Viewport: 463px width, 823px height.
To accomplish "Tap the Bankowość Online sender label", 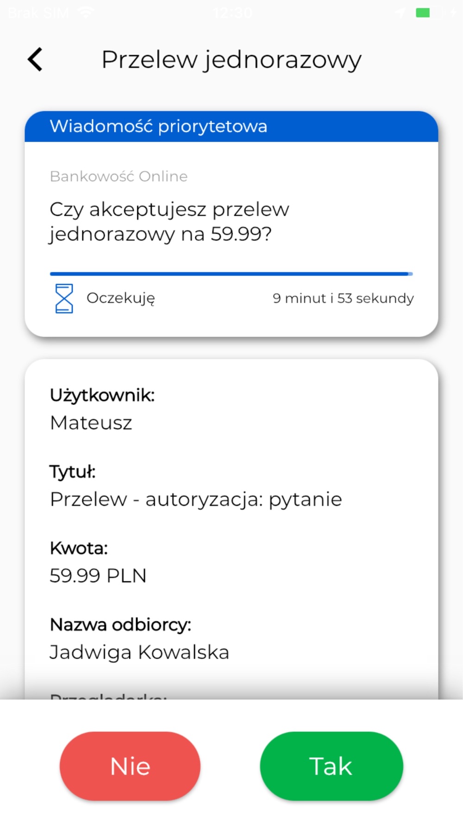I will point(119,176).
